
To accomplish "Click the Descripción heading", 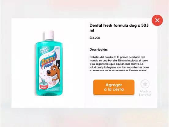I will pos(99,50).
